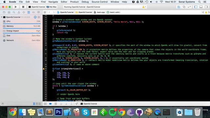210x118 pixels.
Task: Click the Running OpenGLTutorial activity status
Action: coord(82,7)
